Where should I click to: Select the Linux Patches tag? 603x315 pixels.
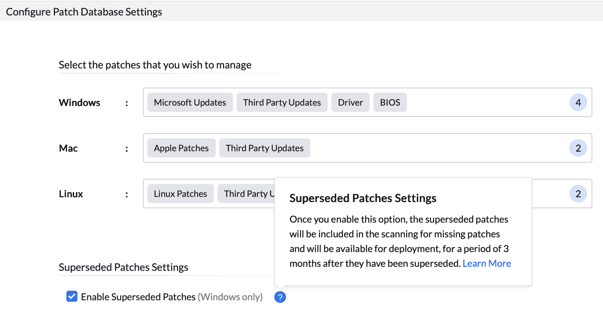click(181, 194)
